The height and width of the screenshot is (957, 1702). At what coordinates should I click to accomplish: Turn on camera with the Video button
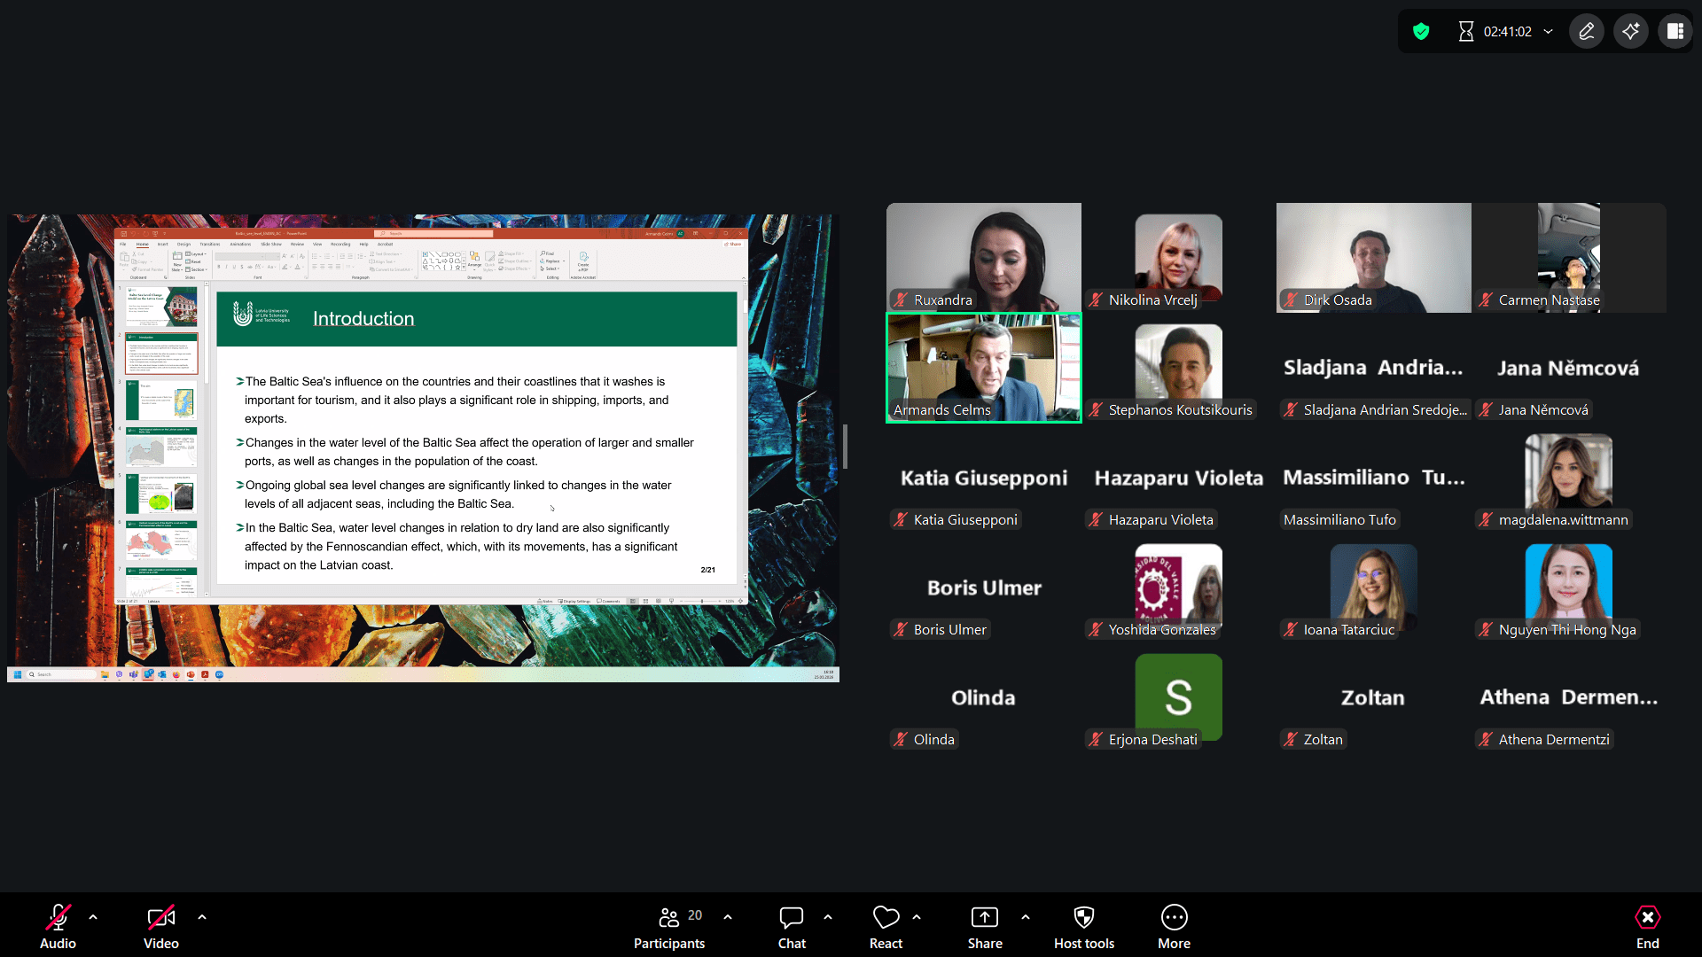[160, 926]
